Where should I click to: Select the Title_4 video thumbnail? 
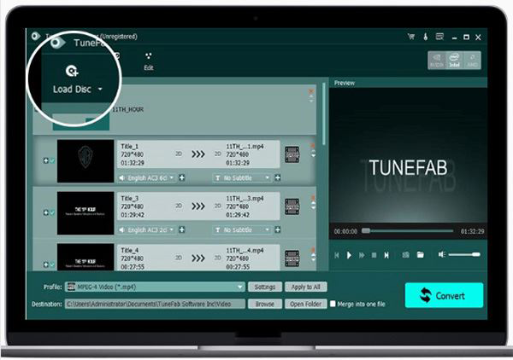tap(85, 257)
